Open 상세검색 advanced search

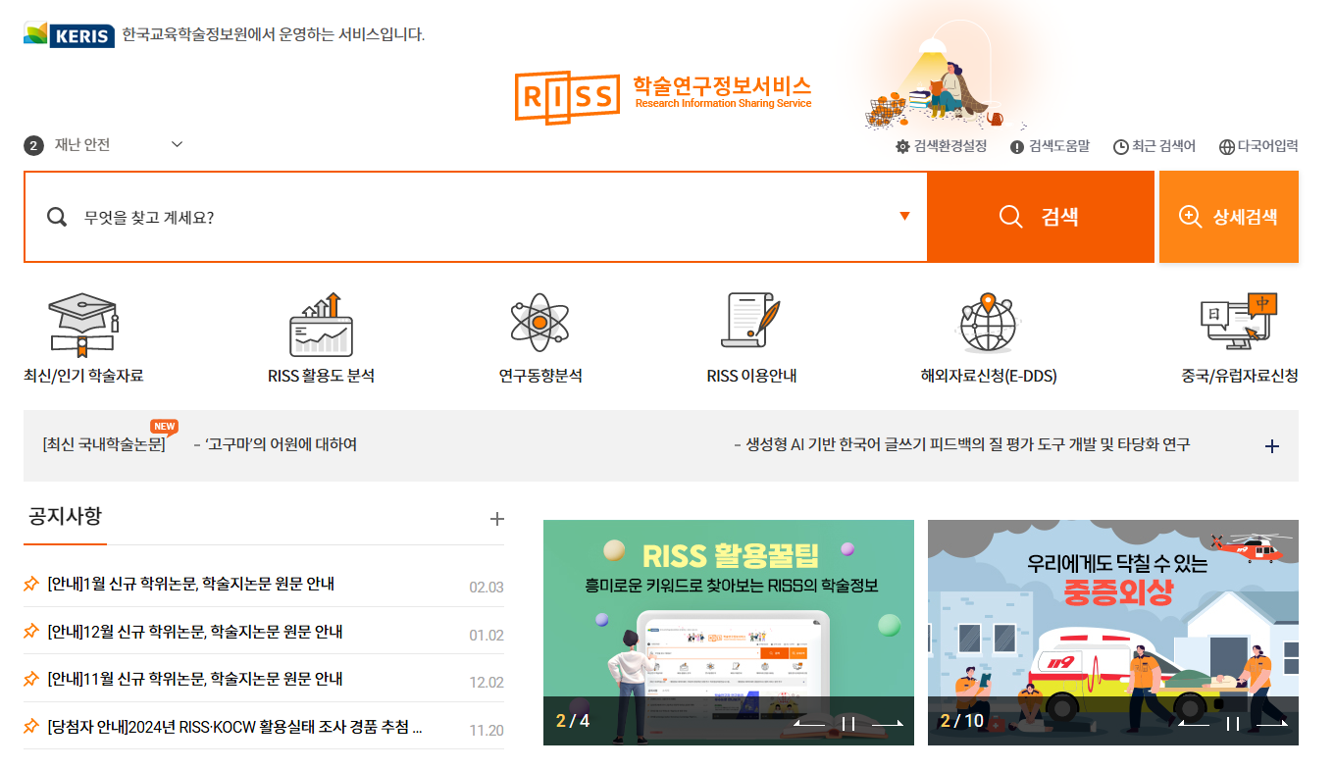pyautogui.click(x=1229, y=216)
